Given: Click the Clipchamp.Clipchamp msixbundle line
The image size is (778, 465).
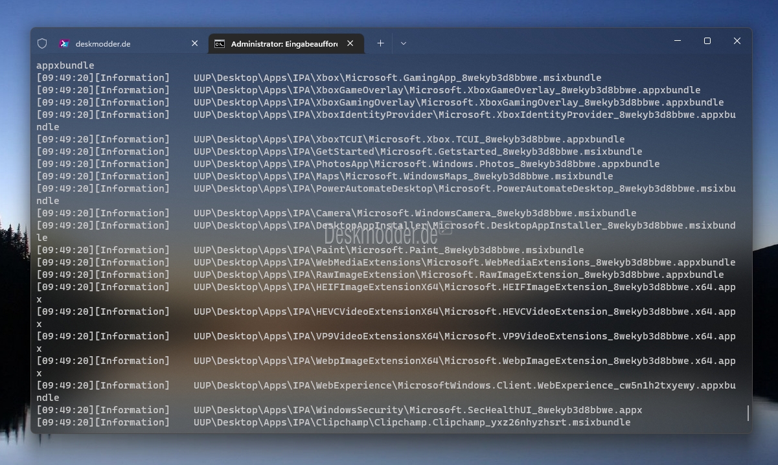Looking at the screenshot, I should click(334, 422).
